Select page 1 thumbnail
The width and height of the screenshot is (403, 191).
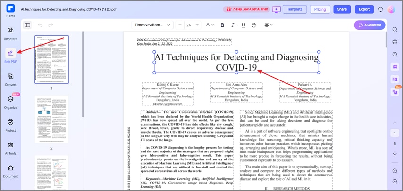pos(51,59)
